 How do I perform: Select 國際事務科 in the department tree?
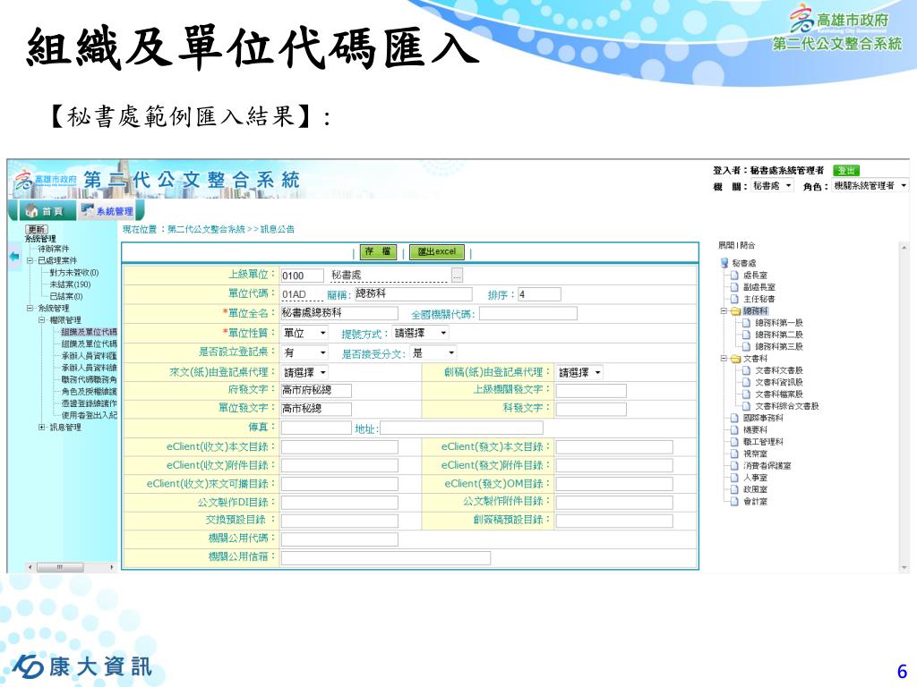[x=763, y=419]
